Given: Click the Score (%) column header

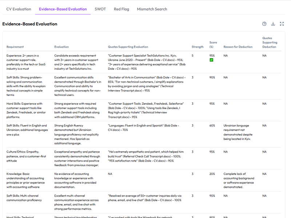Looking at the screenshot, I should (x=213, y=44).
